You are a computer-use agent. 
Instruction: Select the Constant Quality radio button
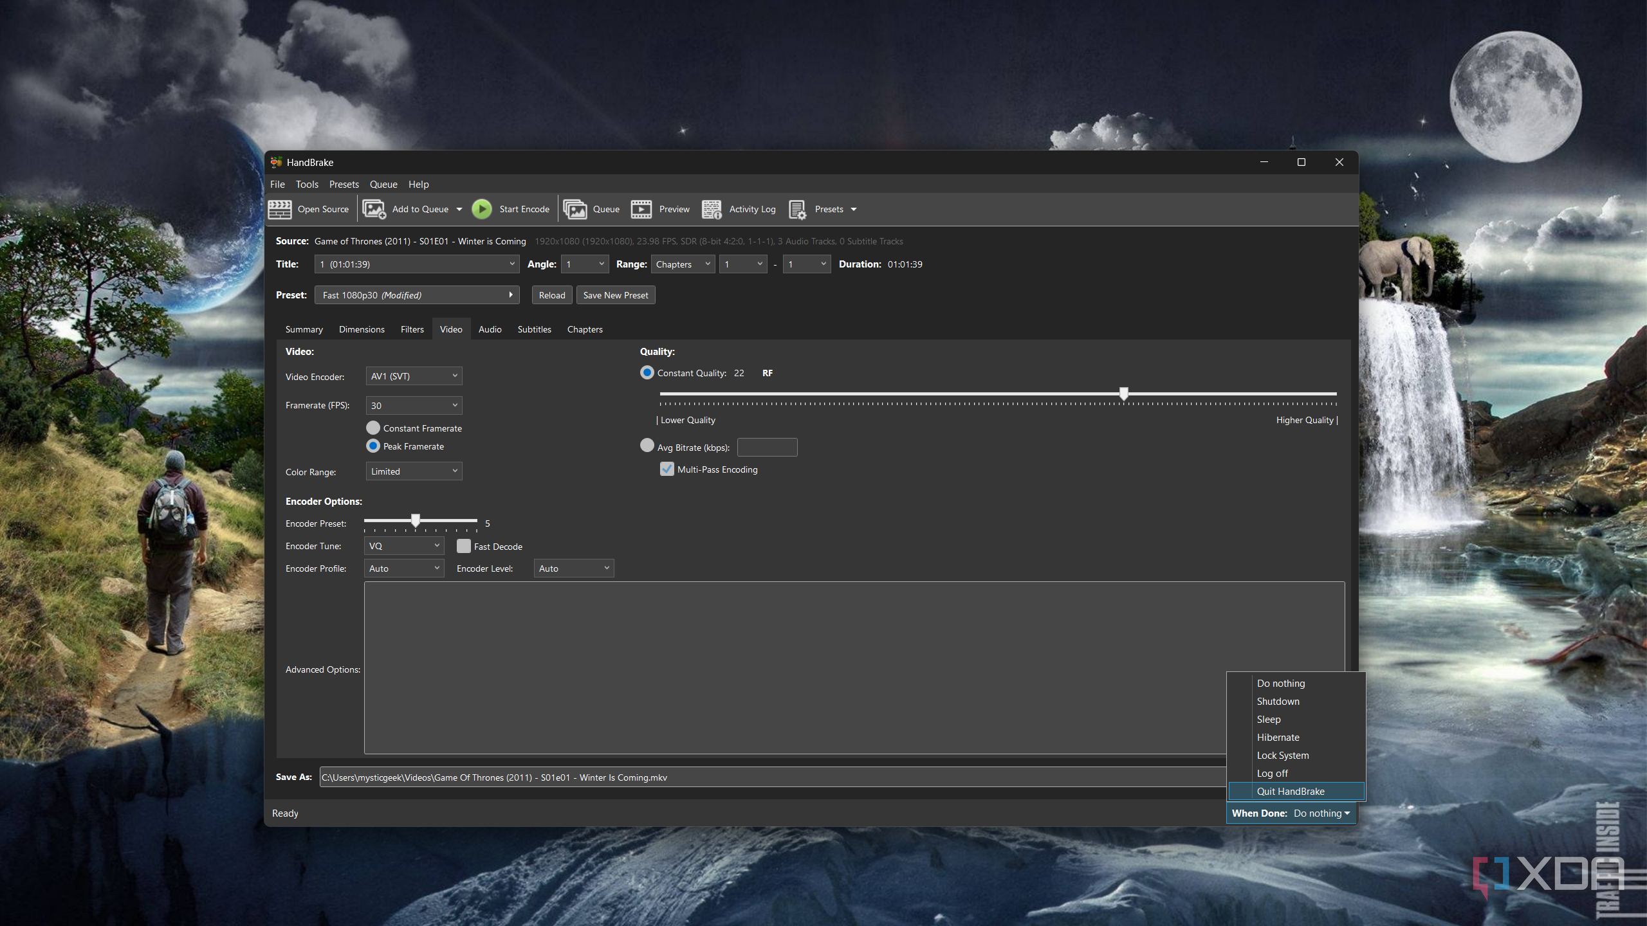tap(647, 372)
